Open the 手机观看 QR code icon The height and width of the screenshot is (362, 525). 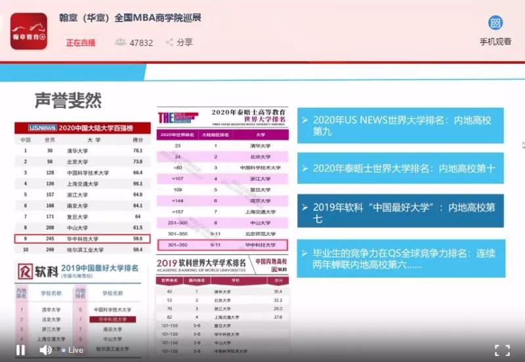495,23
